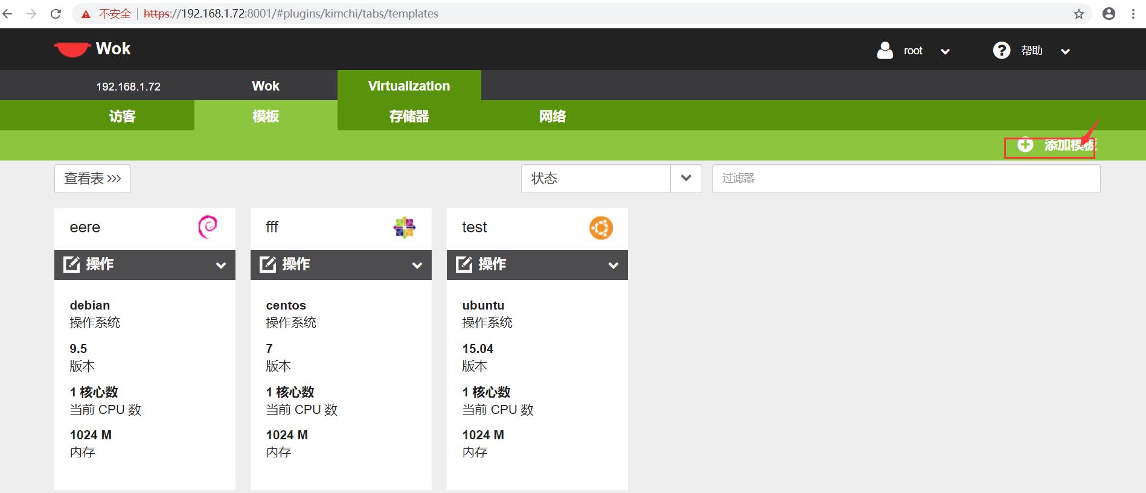Image resolution: width=1146 pixels, height=493 pixels.
Task: Click the help question mark icon
Action: (x=1002, y=50)
